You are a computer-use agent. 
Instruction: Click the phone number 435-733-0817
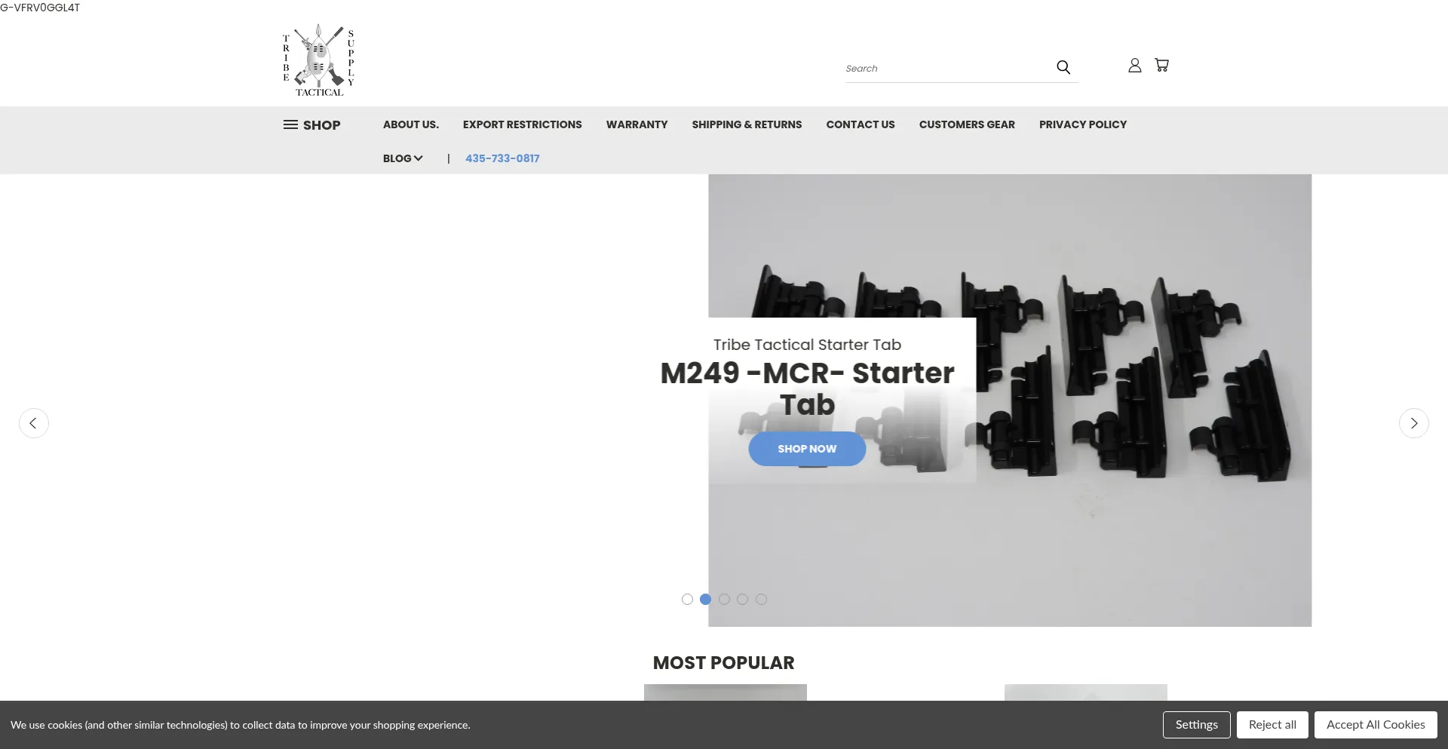(x=502, y=158)
